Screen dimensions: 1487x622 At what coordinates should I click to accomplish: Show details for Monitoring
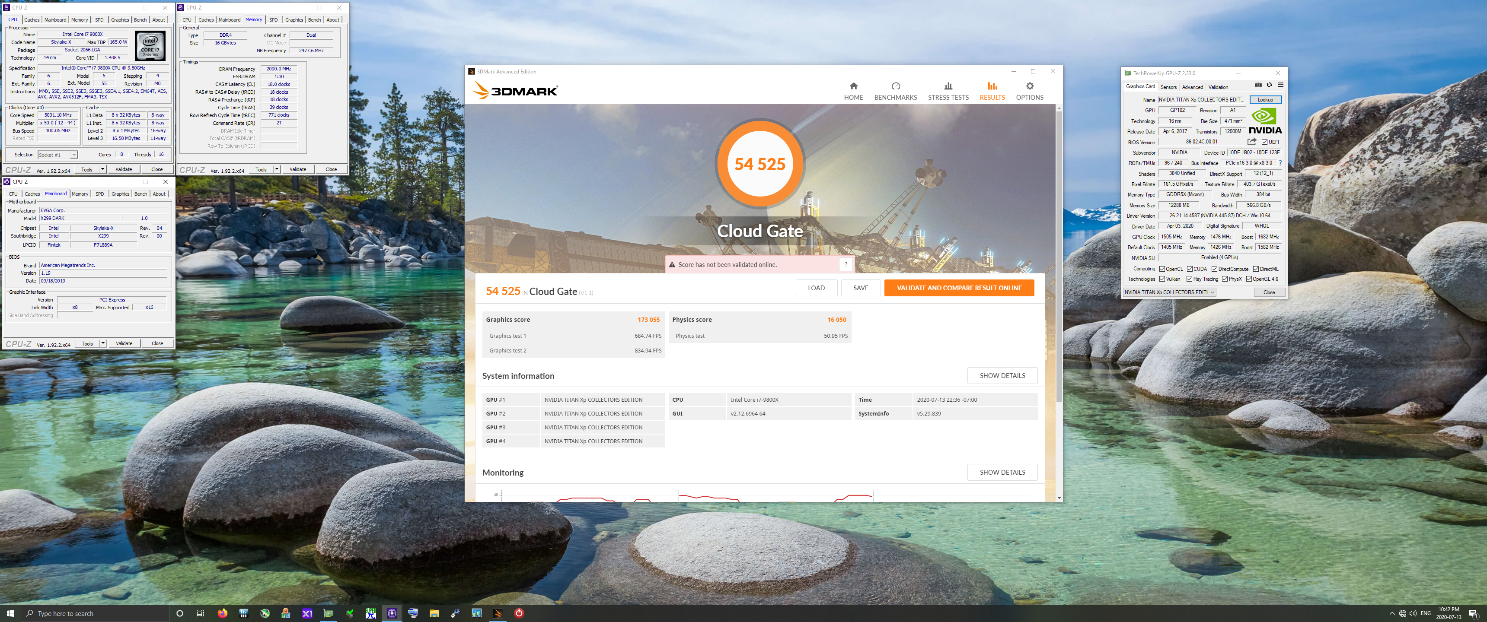(x=1002, y=472)
